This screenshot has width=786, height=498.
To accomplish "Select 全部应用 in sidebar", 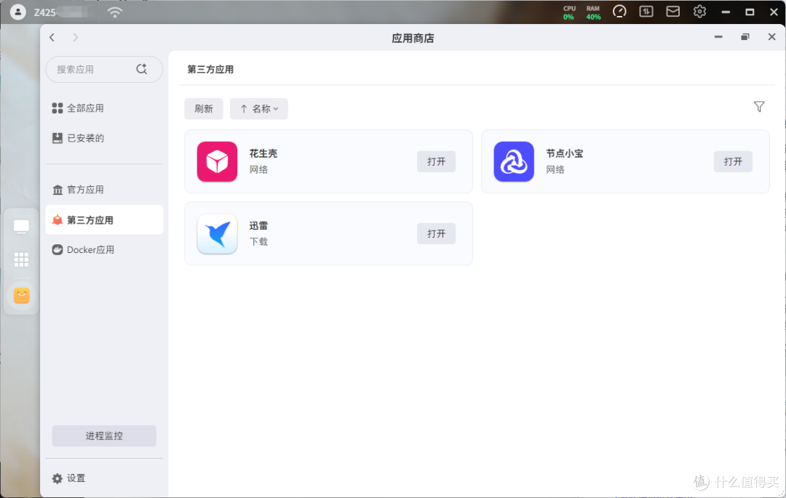I will (x=104, y=108).
